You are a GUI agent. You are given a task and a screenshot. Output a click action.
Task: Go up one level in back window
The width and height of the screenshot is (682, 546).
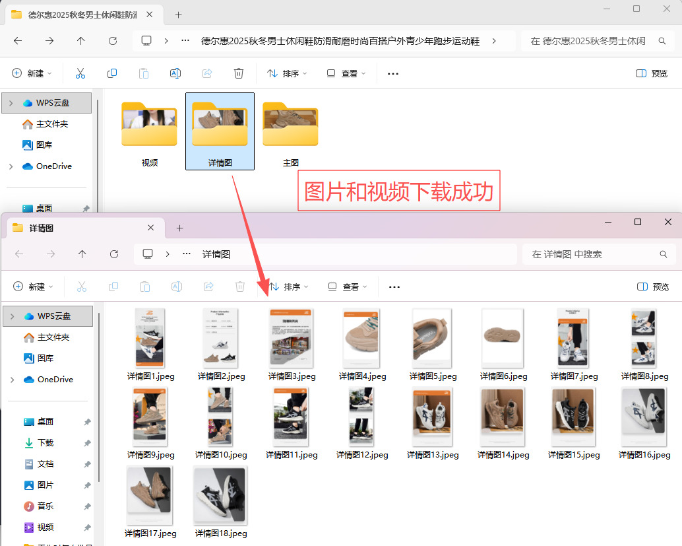click(x=81, y=41)
